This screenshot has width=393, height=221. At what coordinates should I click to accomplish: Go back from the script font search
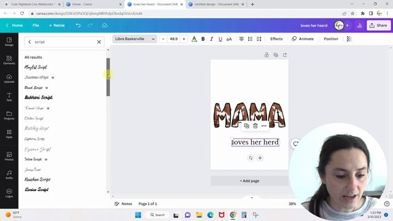pos(29,42)
